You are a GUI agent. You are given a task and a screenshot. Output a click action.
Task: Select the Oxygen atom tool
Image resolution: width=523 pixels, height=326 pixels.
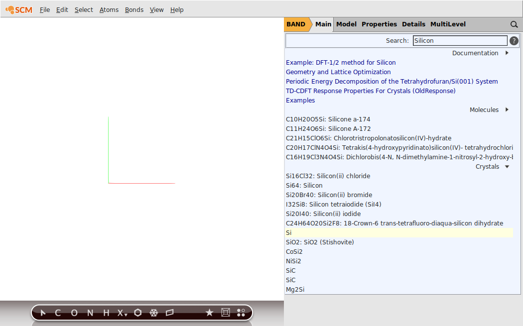point(74,313)
